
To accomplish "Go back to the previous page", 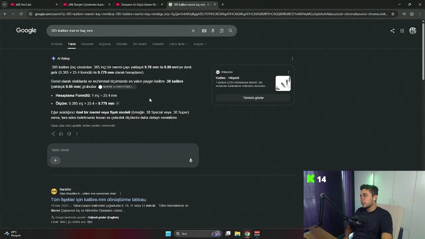I will [5, 14].
